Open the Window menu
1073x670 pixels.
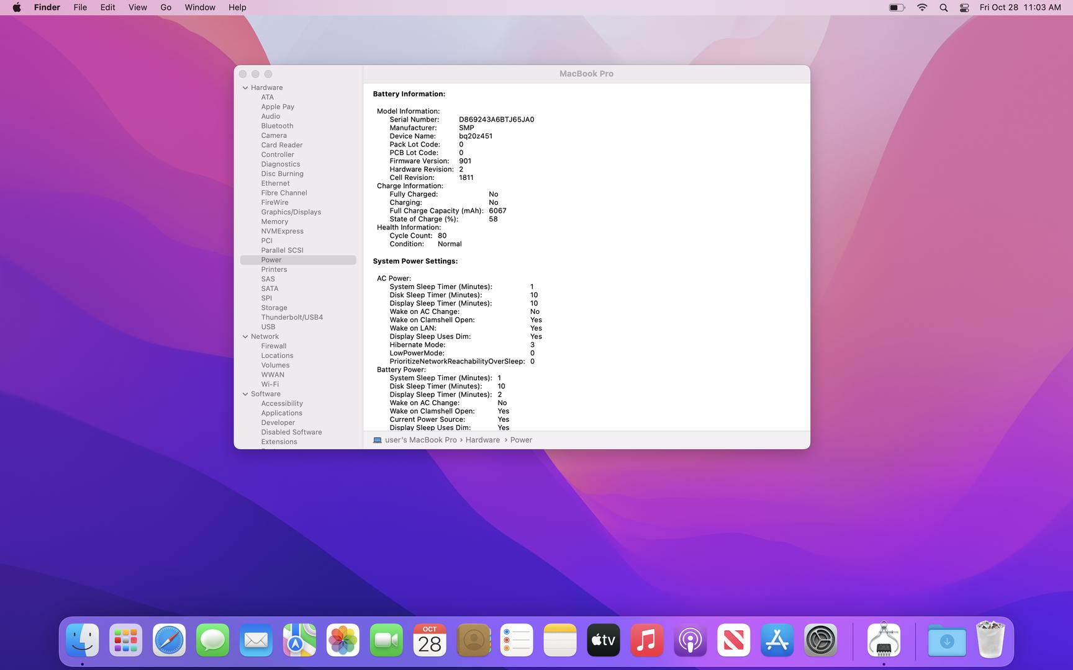click(x=200, y=7)
